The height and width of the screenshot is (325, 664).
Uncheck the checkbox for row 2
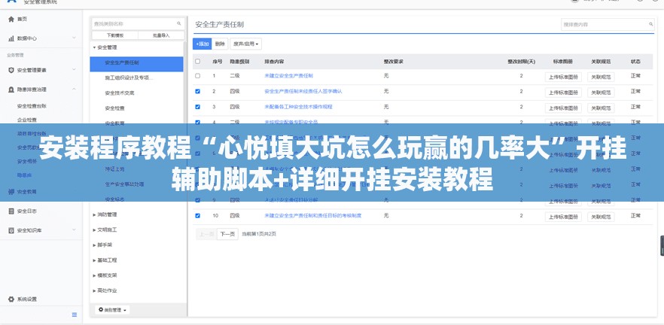click(198, 92)
